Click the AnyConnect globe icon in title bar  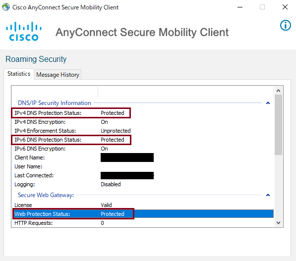(6, 7)
